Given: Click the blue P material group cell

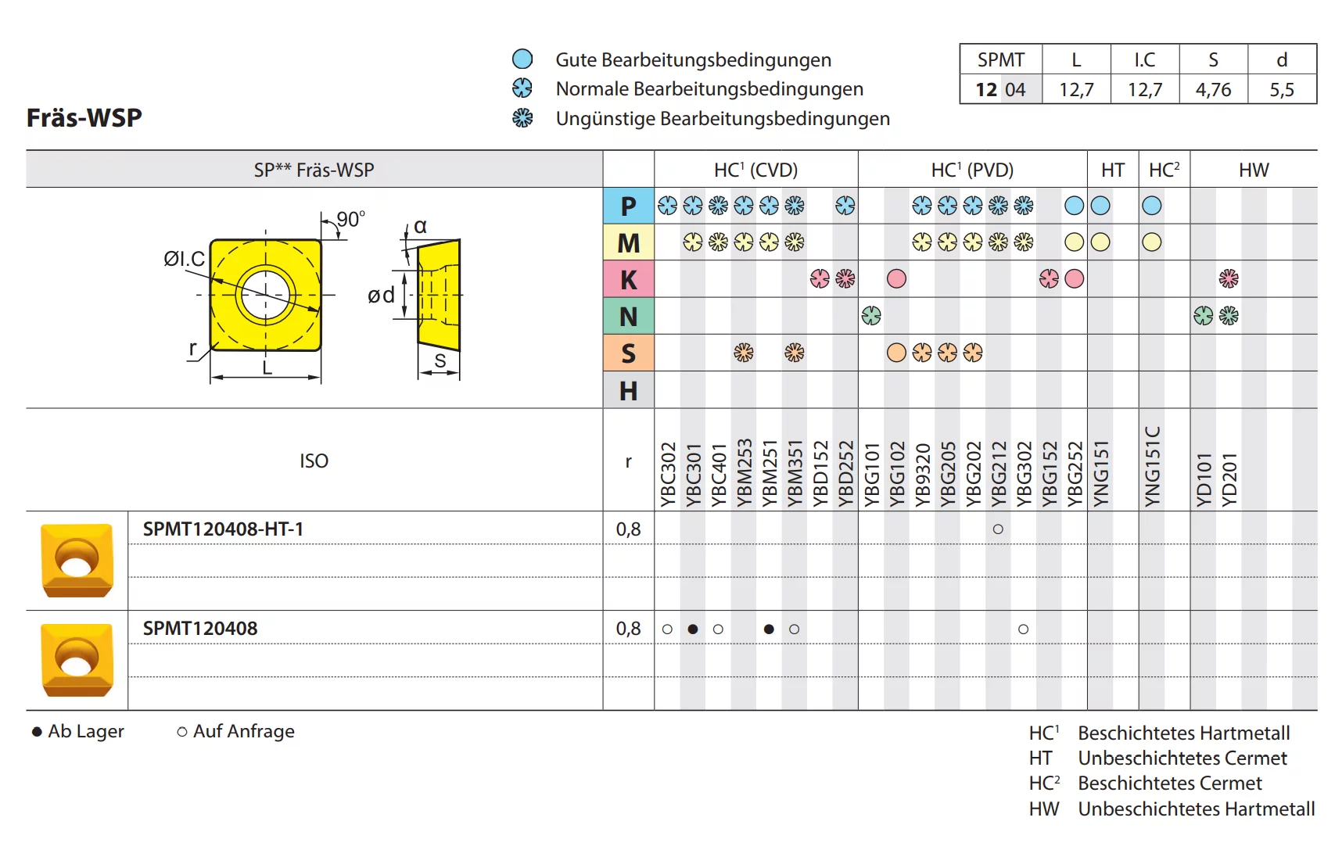Looking at the screenshot, I should pos(628,206).
